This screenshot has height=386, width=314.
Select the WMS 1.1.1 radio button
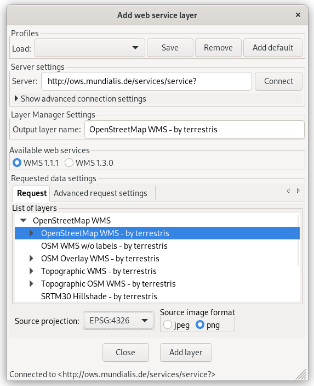17,163
